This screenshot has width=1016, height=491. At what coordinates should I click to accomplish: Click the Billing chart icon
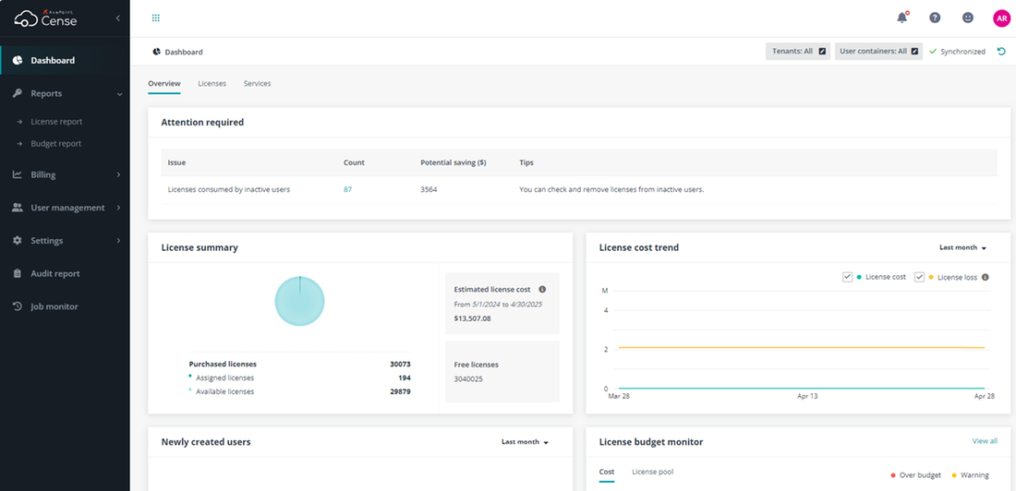pos(18,174)
